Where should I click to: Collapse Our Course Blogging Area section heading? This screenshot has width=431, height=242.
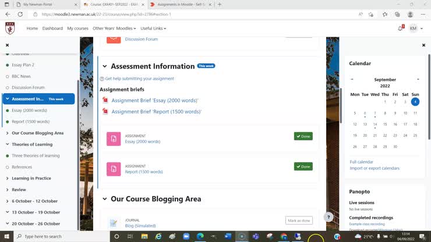point(105,199)
